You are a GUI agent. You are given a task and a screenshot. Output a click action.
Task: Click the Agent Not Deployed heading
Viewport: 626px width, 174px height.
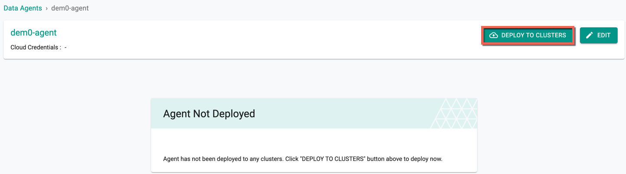(x=209, y=114)
